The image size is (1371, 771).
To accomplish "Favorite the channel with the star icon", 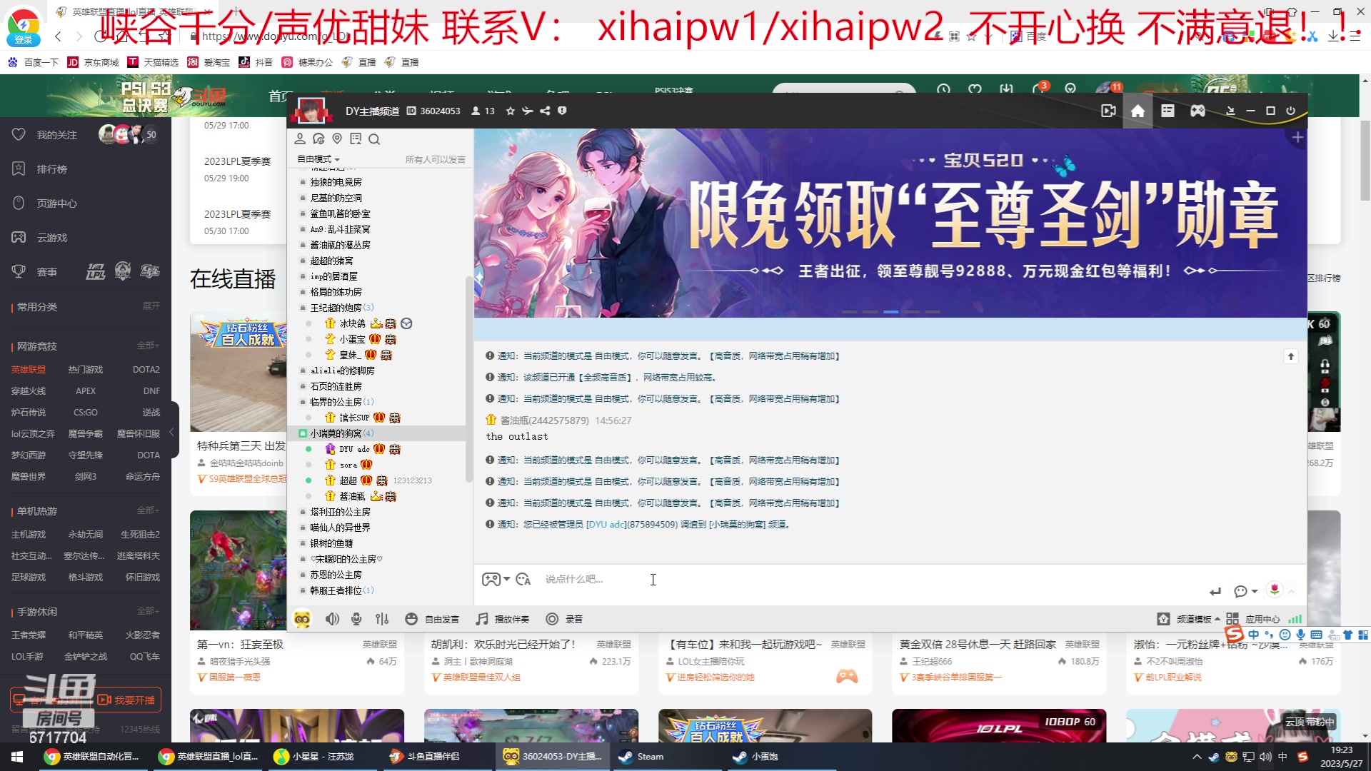I will 510,111.
